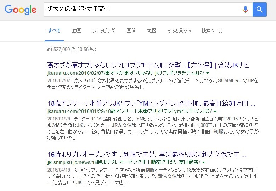This screenshot has height=191, width=276.
Task: Switch to the ショッピング tab
Action: click(104, 30)
